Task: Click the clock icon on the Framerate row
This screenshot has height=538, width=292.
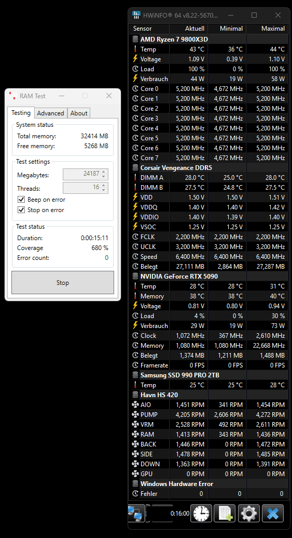Action: (135, 365)
